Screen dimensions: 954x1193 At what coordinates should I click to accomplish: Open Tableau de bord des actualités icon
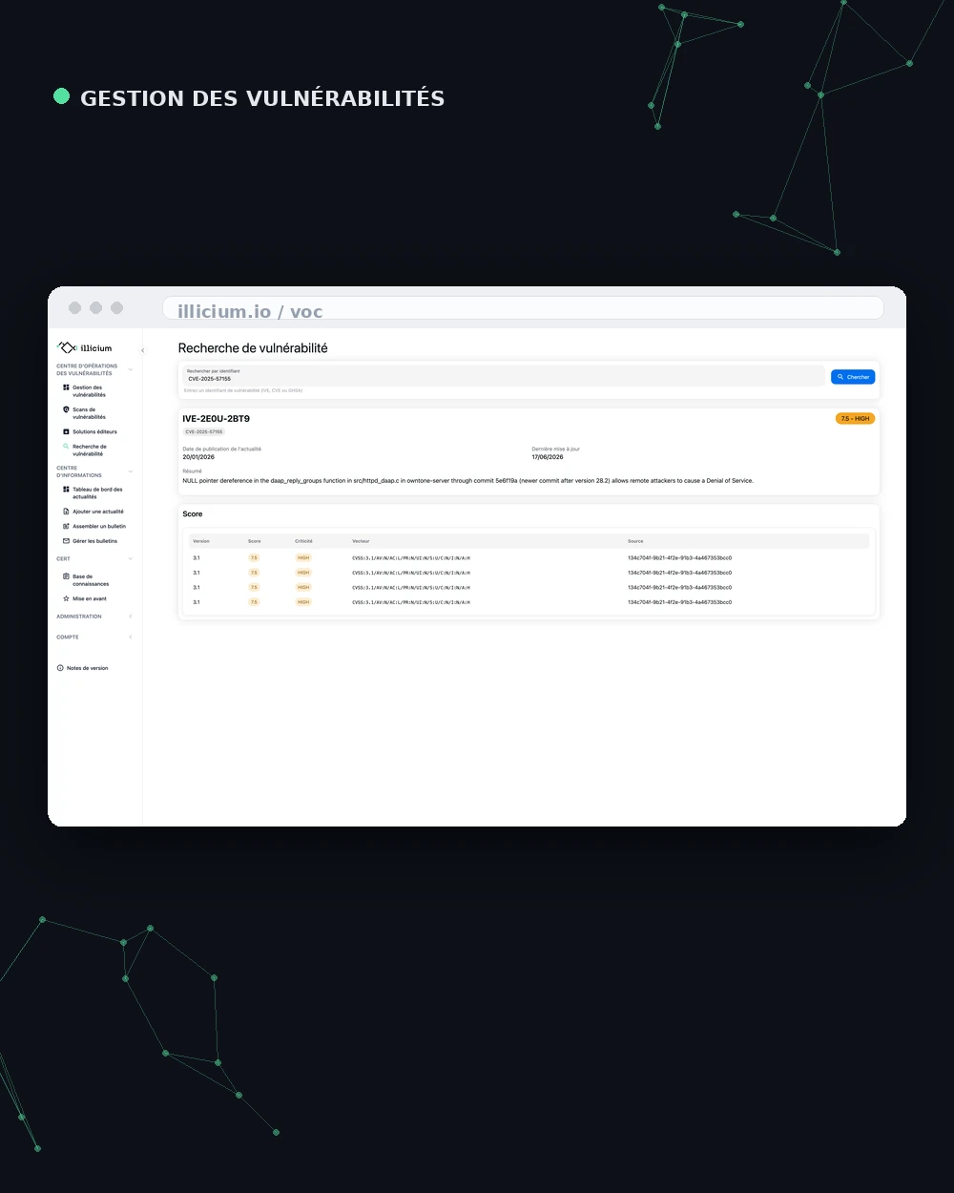[x=66, y=490]
